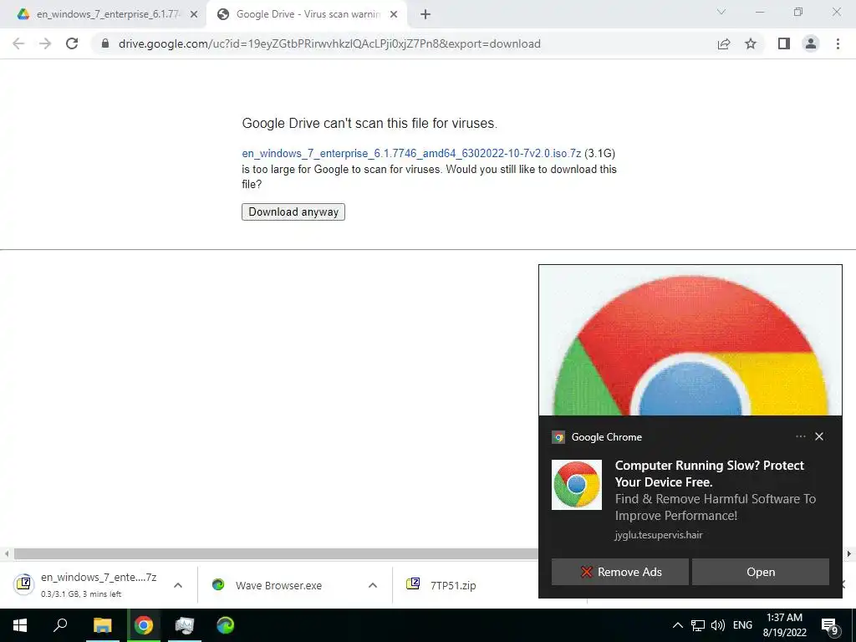The image size is (856, 642).
Task: Open the taskbar clock showing 1:37 AM
Action: click(784, 625)
